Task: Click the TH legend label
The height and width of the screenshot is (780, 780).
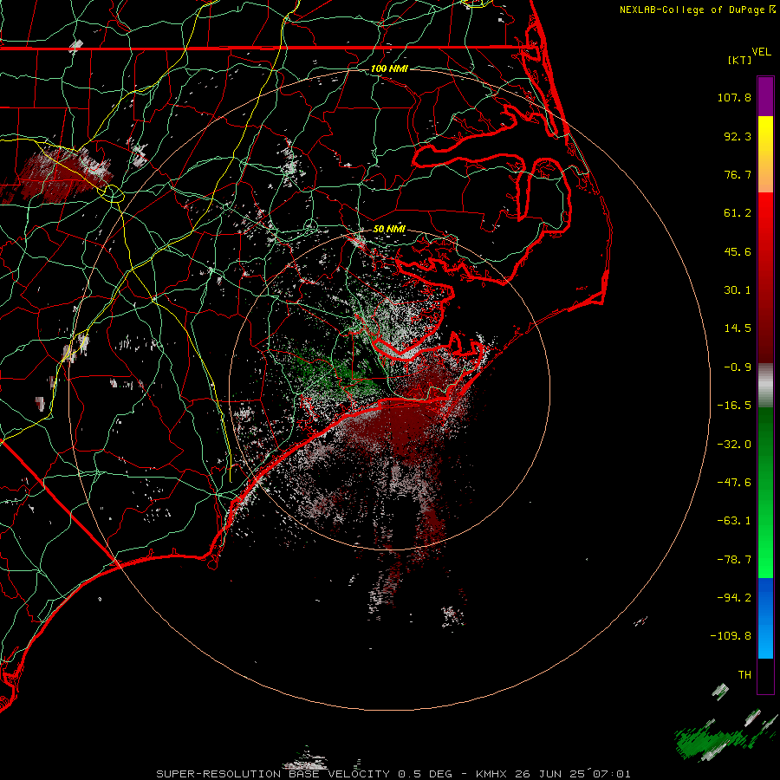Action: [744, 675]
